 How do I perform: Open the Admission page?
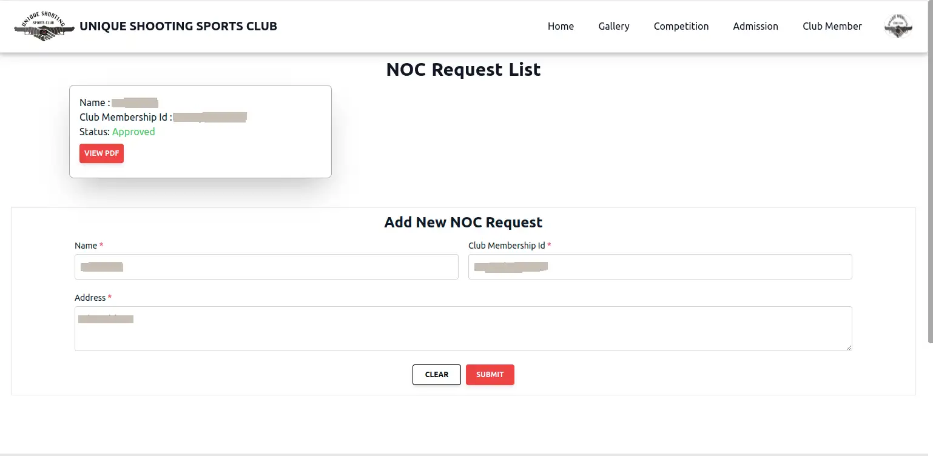coord(755,26)
